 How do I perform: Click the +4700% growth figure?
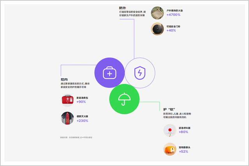[x=174, y=15]
